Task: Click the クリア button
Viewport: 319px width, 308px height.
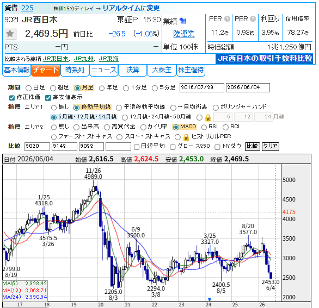Action: click(x=271, y=146)
